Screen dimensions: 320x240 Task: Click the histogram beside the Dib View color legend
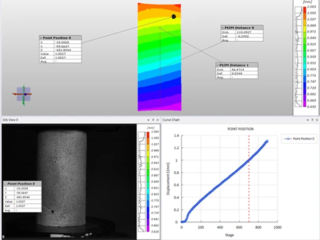(142, 182)
